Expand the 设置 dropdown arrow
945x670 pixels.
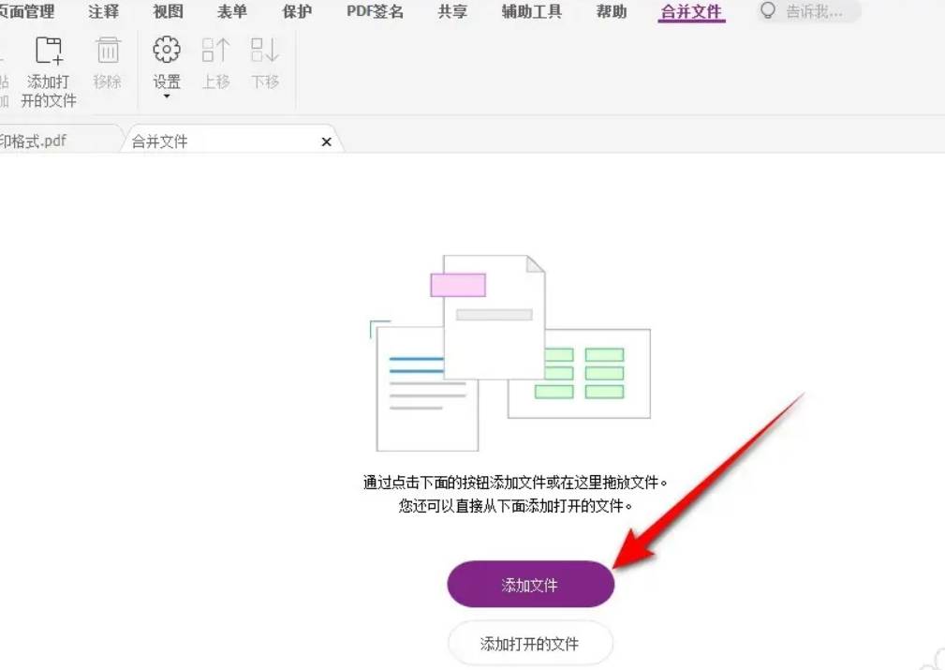coord(167,97)
